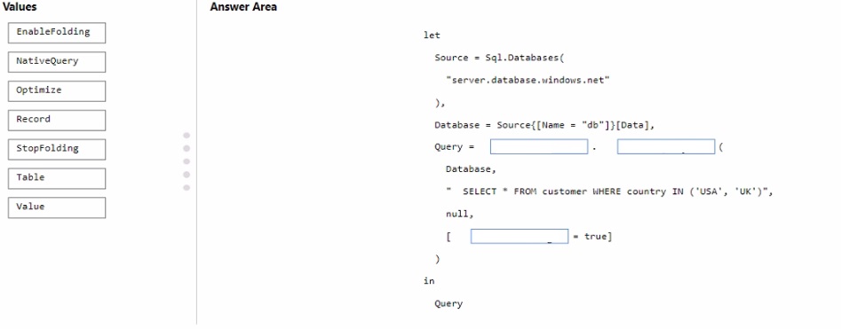
Task: Choose the Optimize value option
Action: pyautogui.click(x=57, y=91)
